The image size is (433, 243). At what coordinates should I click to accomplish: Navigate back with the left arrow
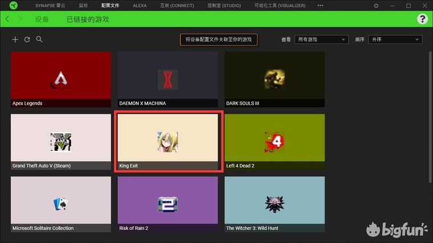point(7,19)
